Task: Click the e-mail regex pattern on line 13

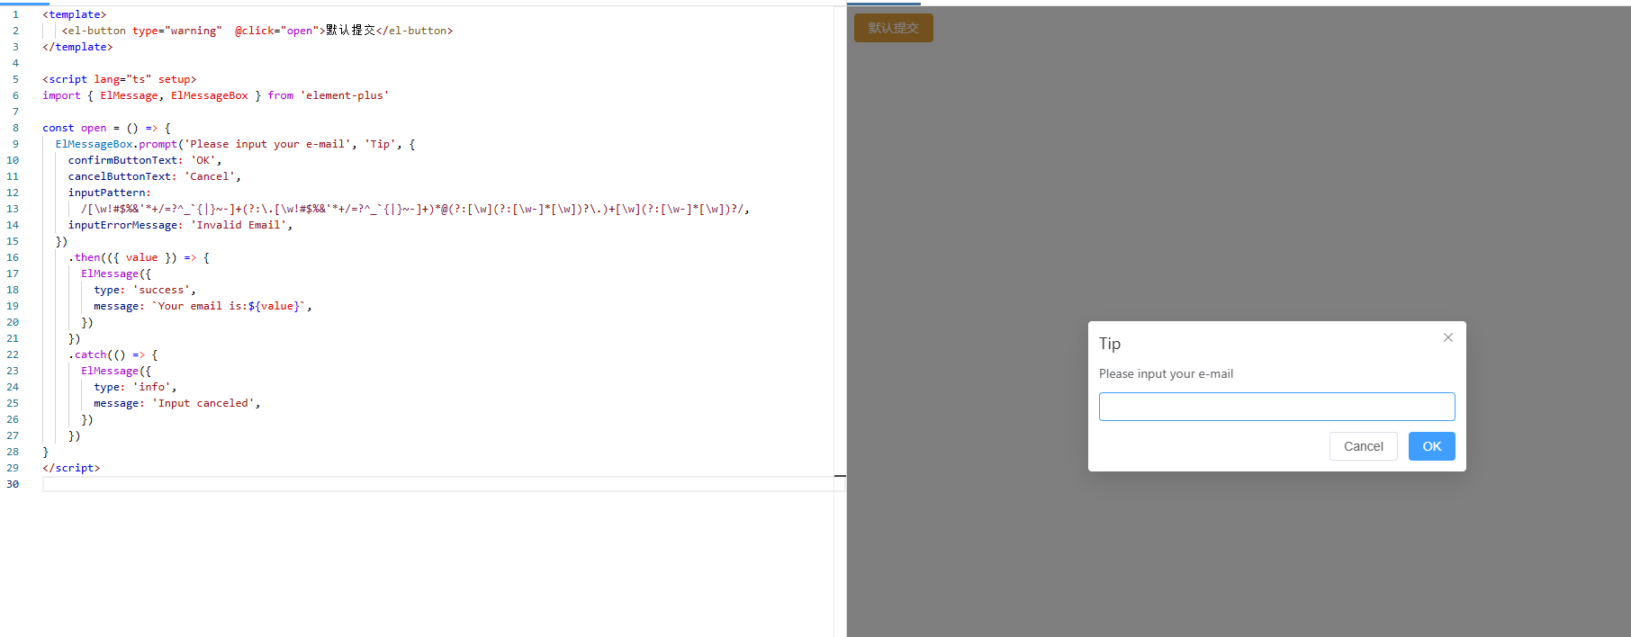Action: (415, 209)
